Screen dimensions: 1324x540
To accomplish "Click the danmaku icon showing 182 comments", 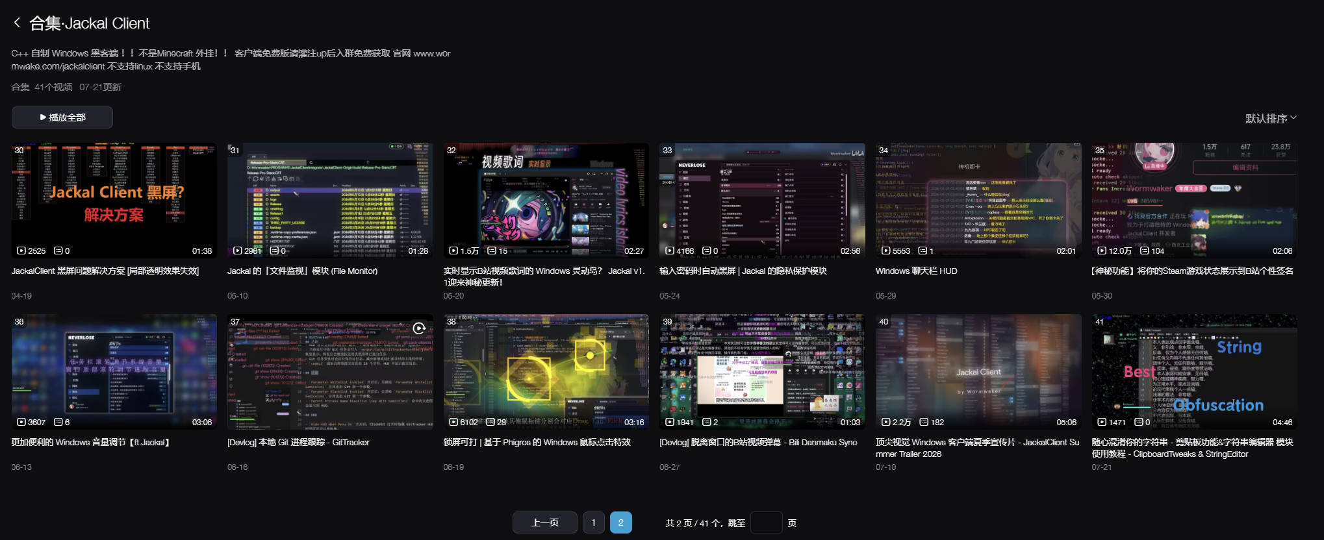I will tap(924, 422).
